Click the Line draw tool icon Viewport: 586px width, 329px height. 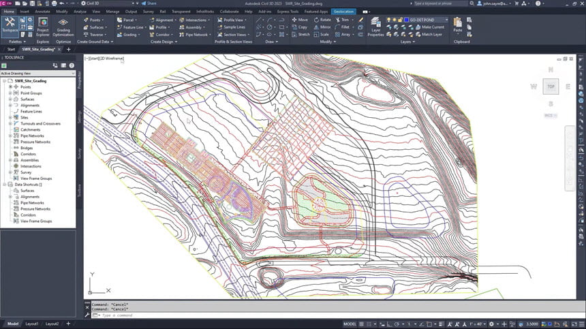259,20
